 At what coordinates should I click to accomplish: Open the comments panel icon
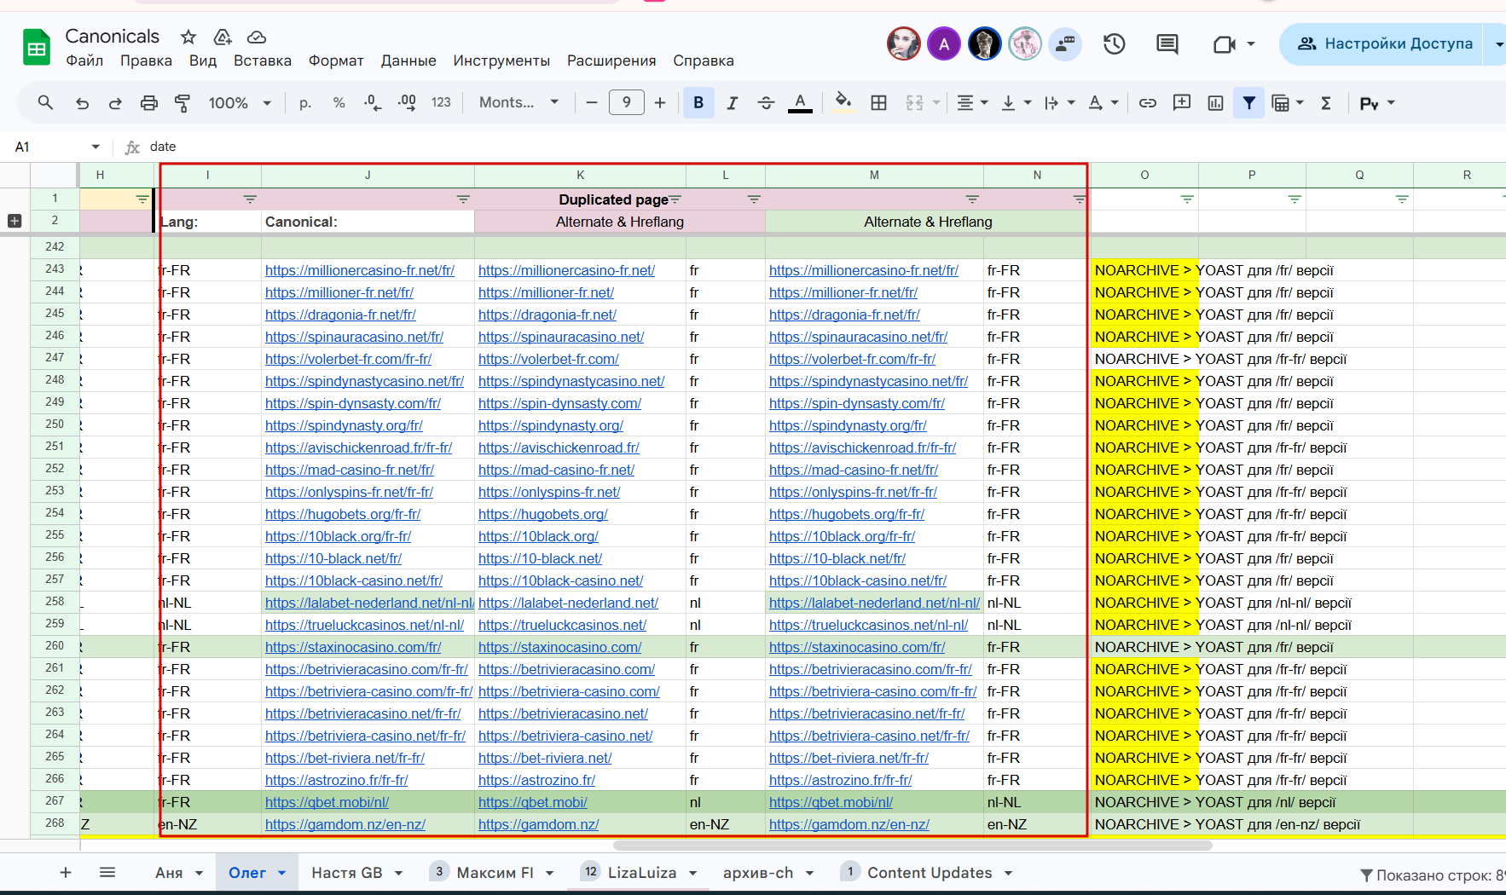(x=1167, y=44)
